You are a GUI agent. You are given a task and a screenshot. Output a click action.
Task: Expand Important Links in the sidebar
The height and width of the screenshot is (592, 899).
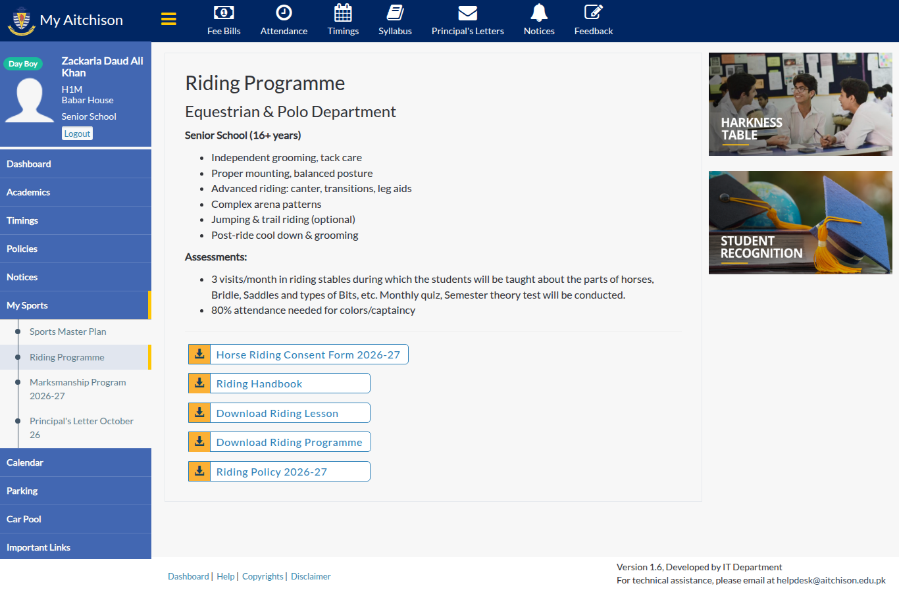pos(76,547)
